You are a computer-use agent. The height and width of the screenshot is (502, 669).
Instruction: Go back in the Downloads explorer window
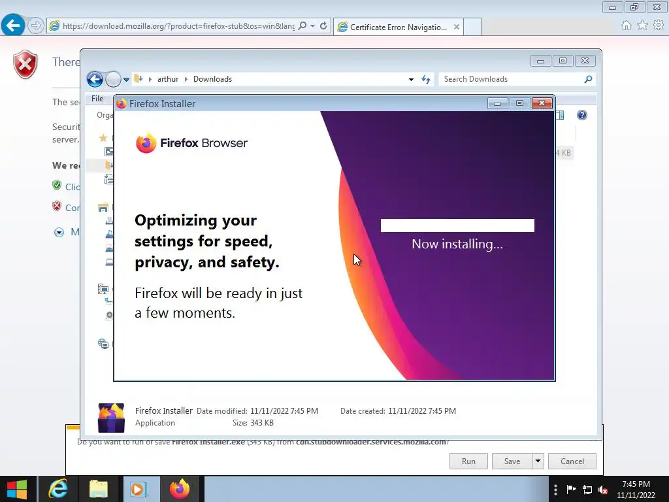point(95,79)
